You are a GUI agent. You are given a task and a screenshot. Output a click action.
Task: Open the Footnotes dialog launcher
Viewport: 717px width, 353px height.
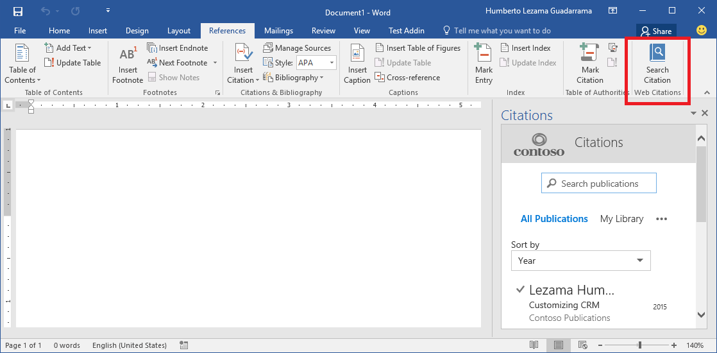217,93
